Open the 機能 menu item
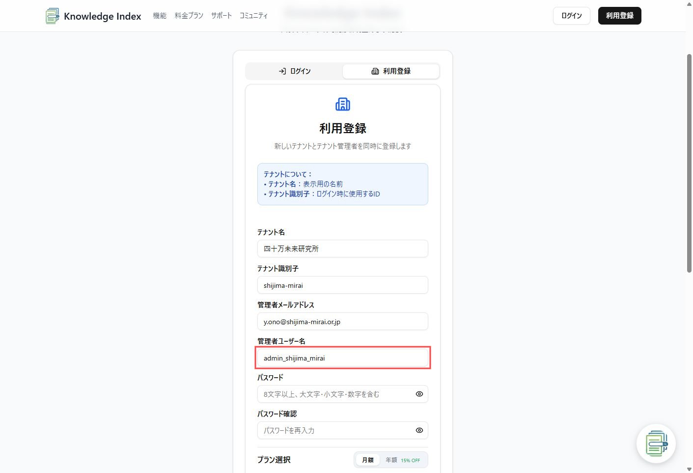The height and width of the screenshot is (473, 693). pyautogui.click(x=160, y=16)
